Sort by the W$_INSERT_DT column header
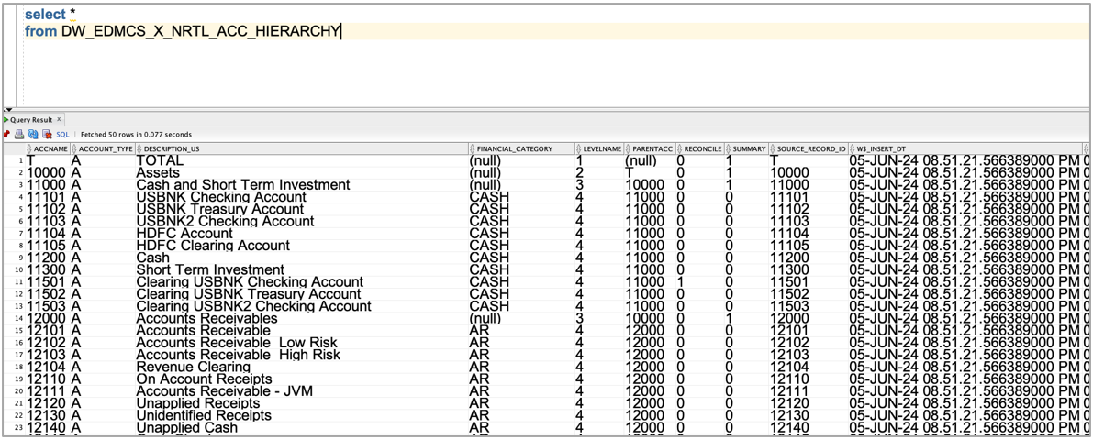Screen dimensions: 1093x439 click(965, 148)
